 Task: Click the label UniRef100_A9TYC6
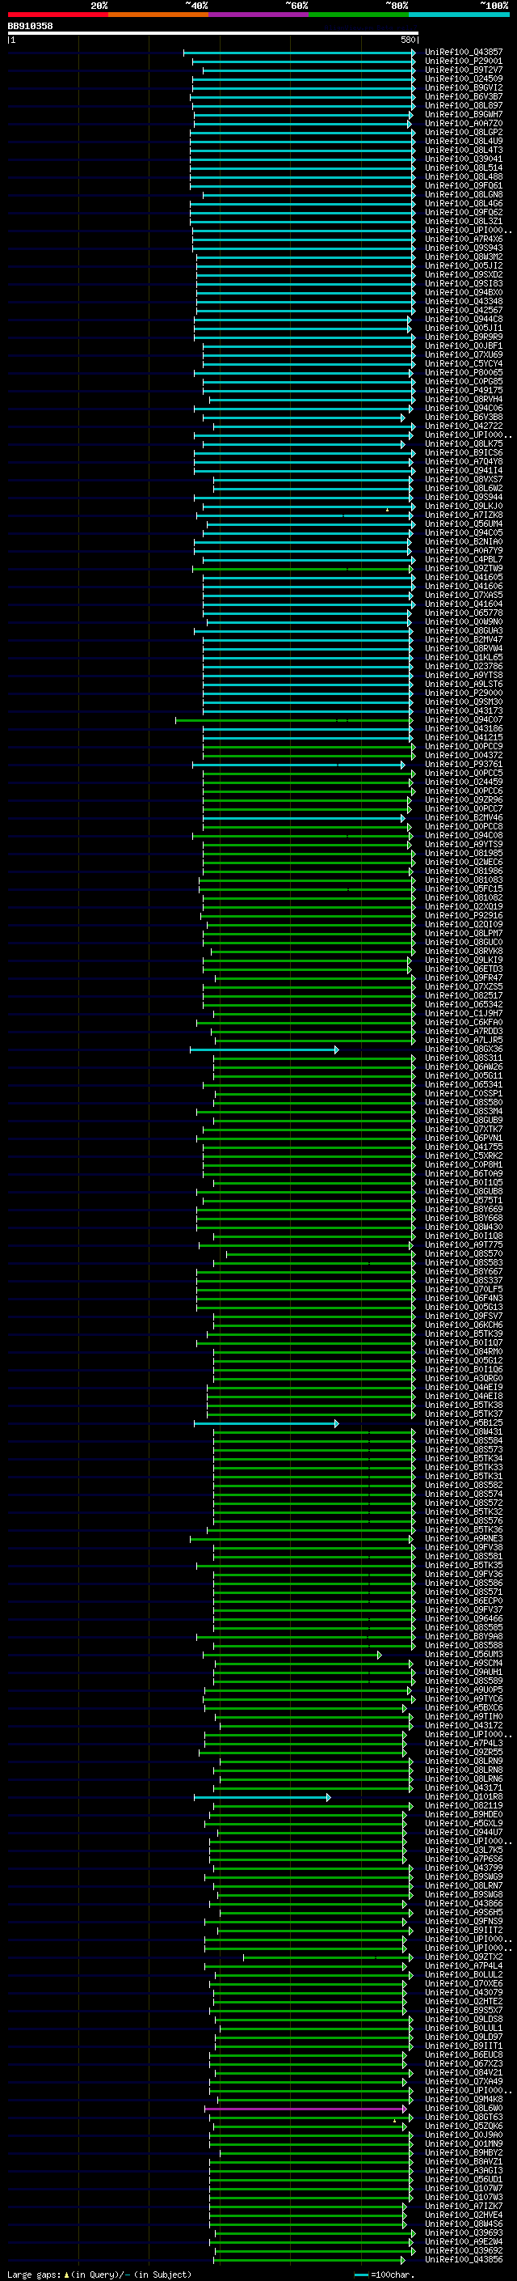click(x=463, y=1698)
